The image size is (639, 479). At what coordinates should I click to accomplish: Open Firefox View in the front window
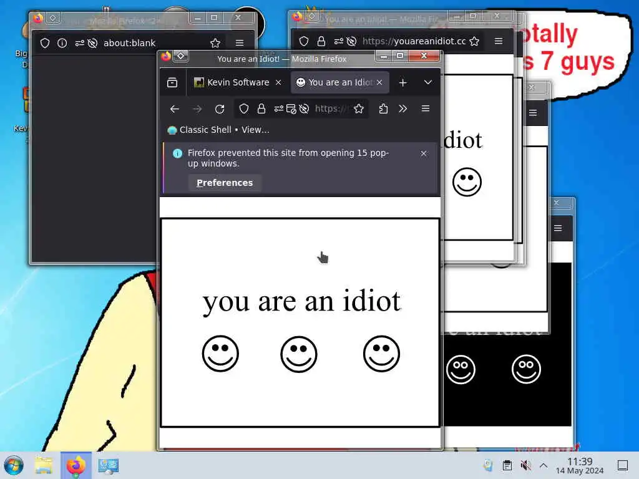[172, 83]
